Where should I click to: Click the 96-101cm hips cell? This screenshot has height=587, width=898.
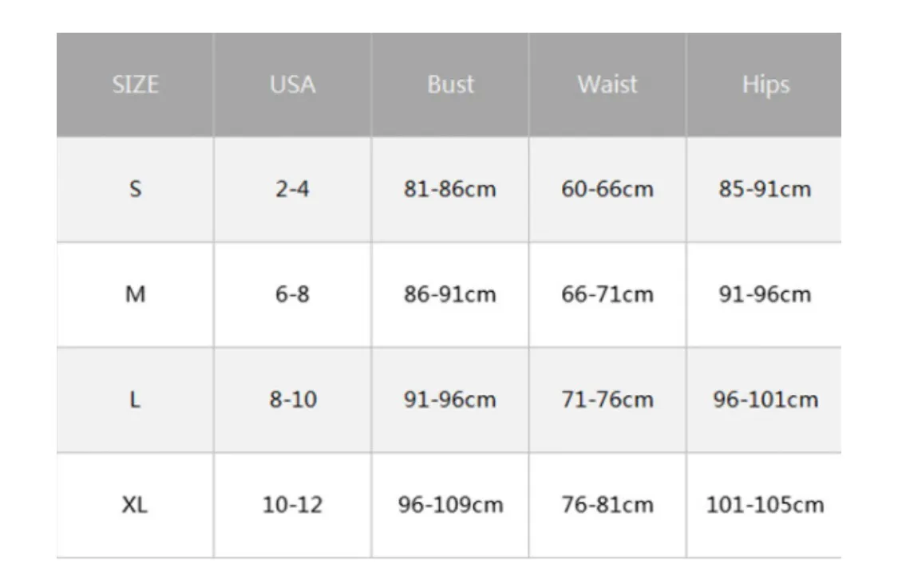(765, 400)
